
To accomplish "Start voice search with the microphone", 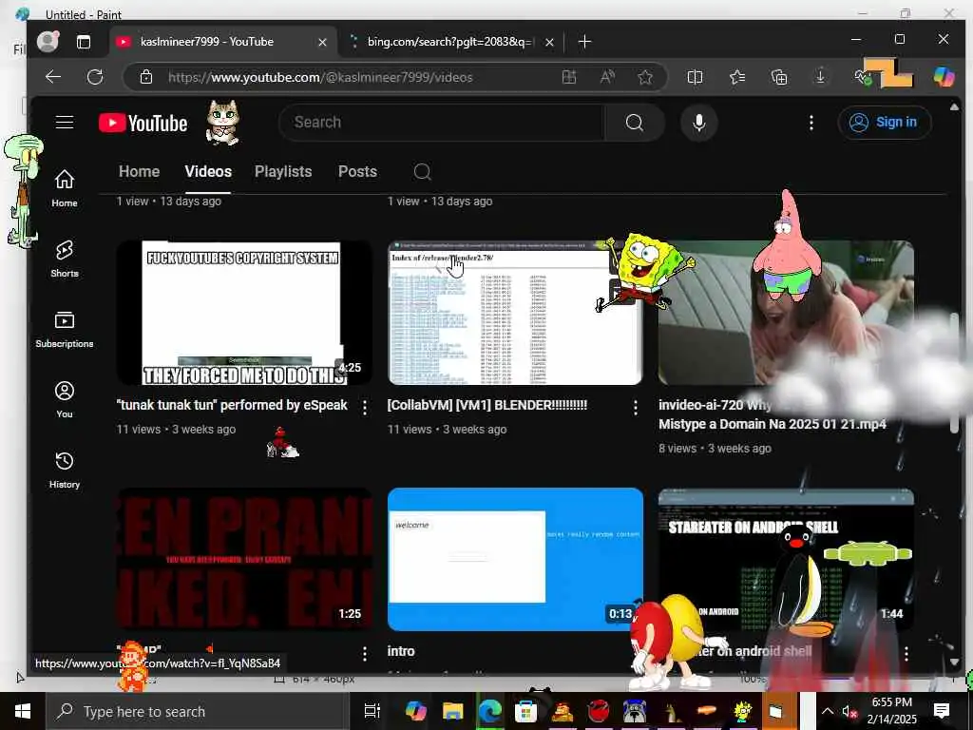I will tap(698, 123).
